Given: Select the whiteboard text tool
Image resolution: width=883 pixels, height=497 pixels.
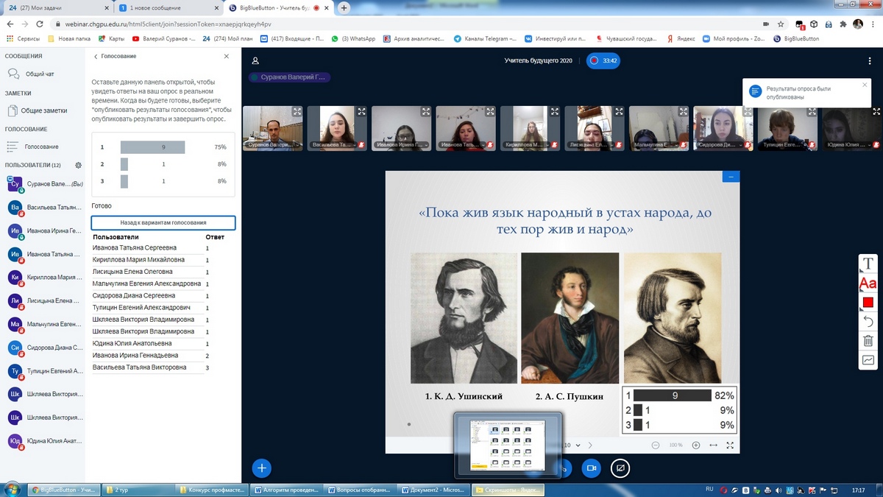Looking at the screenshot, I should 868,264.
